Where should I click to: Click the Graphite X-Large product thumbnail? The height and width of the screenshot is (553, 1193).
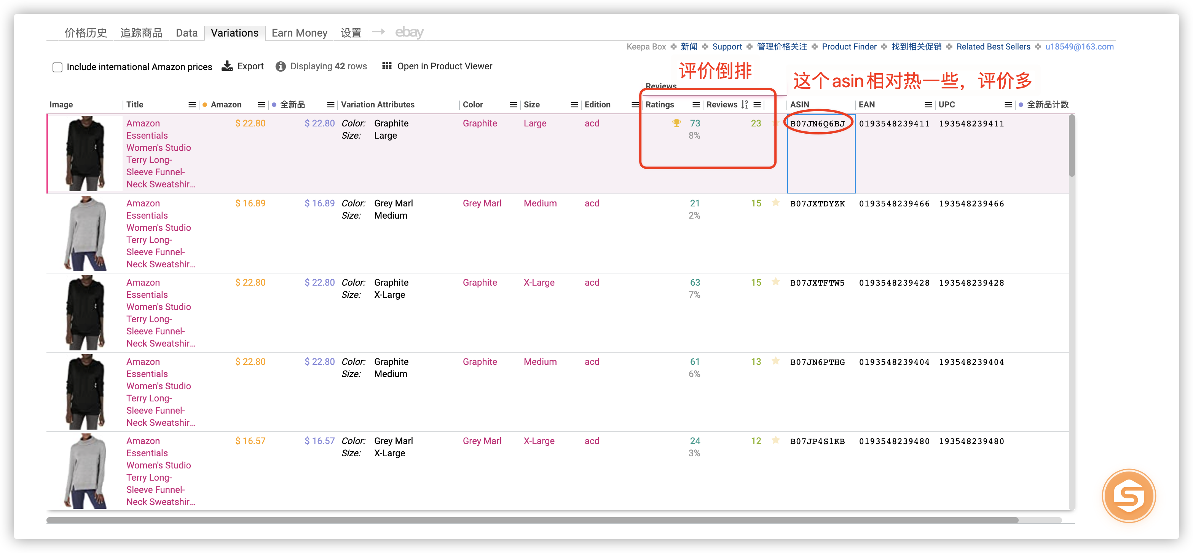85,312
